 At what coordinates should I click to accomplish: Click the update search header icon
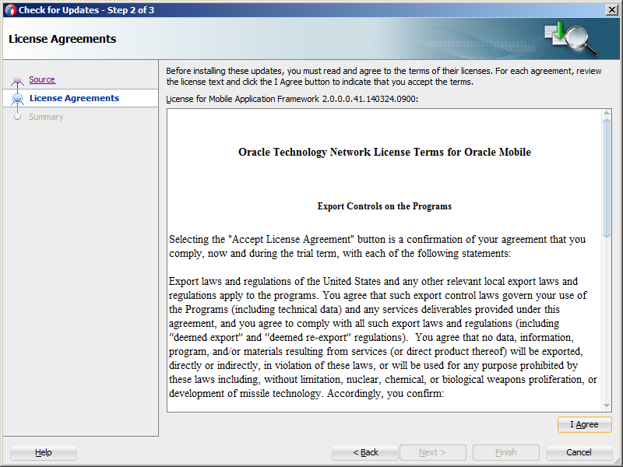[x=571, y=38]
